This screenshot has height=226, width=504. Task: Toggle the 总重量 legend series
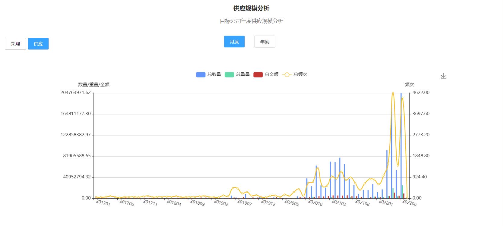point(237,74)
